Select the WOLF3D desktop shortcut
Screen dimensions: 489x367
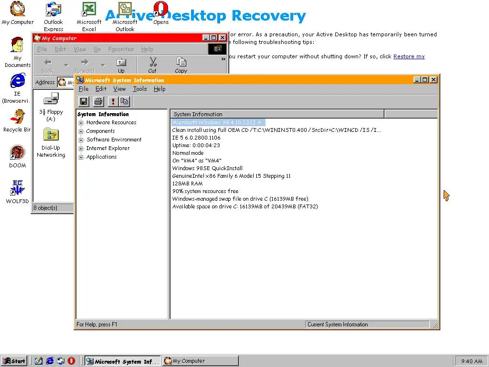pyautogui.click(x=18, y=192)
